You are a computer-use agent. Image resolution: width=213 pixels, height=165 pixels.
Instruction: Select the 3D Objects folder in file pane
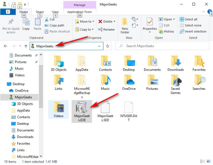(x=59, y=64)
